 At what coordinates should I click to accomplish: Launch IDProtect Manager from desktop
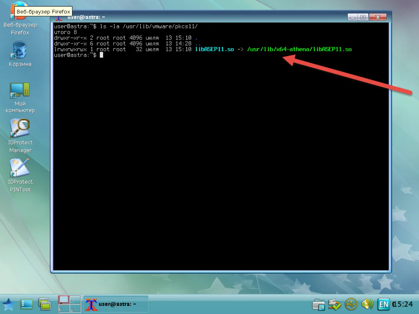20,136
